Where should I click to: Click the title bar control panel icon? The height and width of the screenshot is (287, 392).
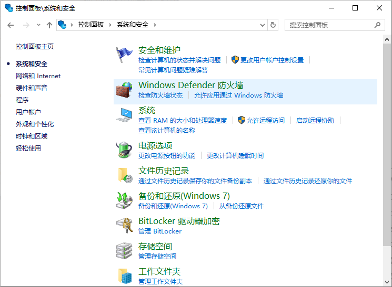pos(9,8)
